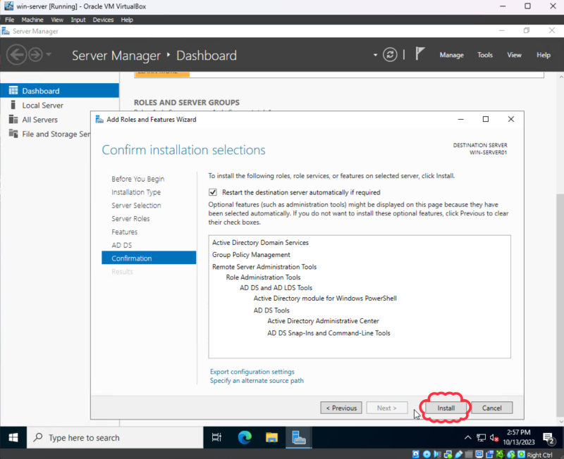Click the speaker icon in the system tray
Viewport: 564px width, 459px height.
click(492, 437)
